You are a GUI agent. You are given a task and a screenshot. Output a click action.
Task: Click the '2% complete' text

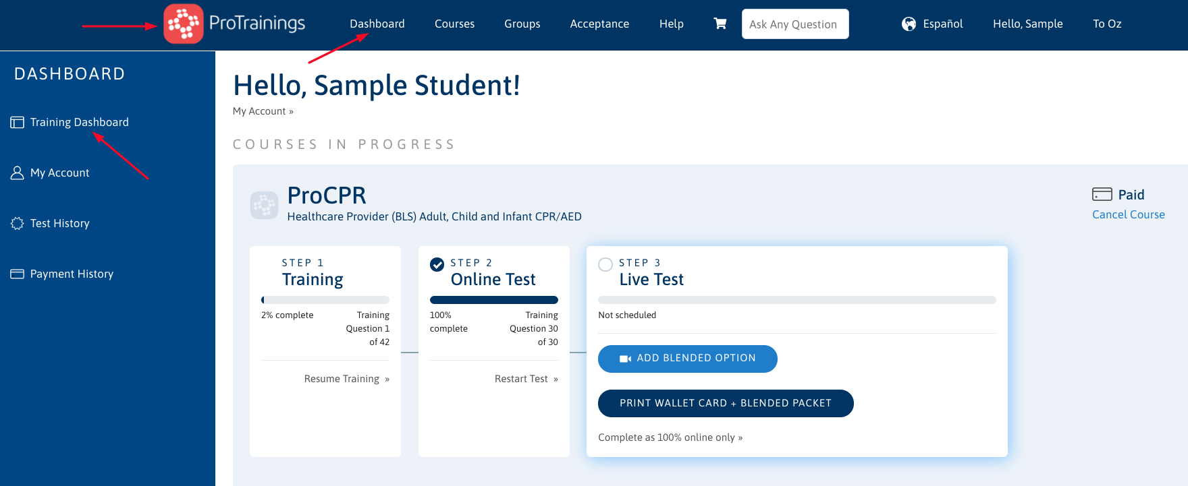(x=288, y=315)
